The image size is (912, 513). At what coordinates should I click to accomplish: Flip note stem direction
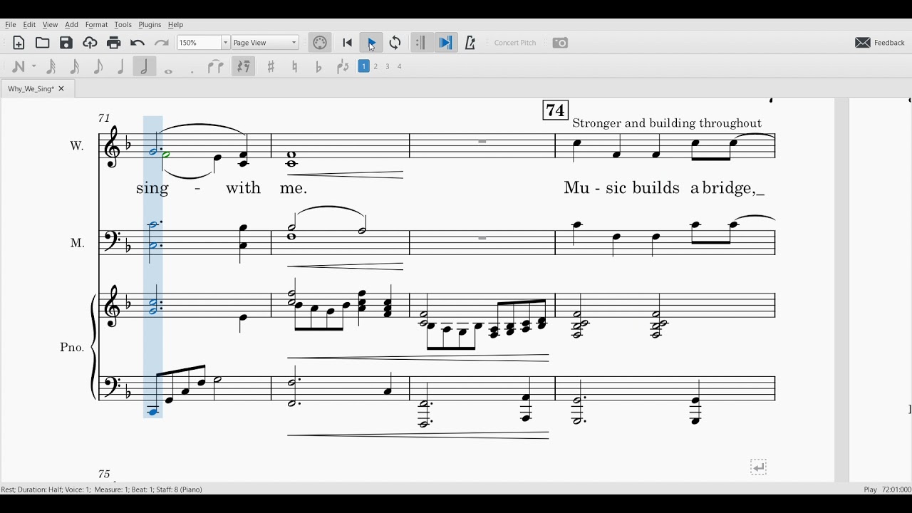tap(343, 67)
